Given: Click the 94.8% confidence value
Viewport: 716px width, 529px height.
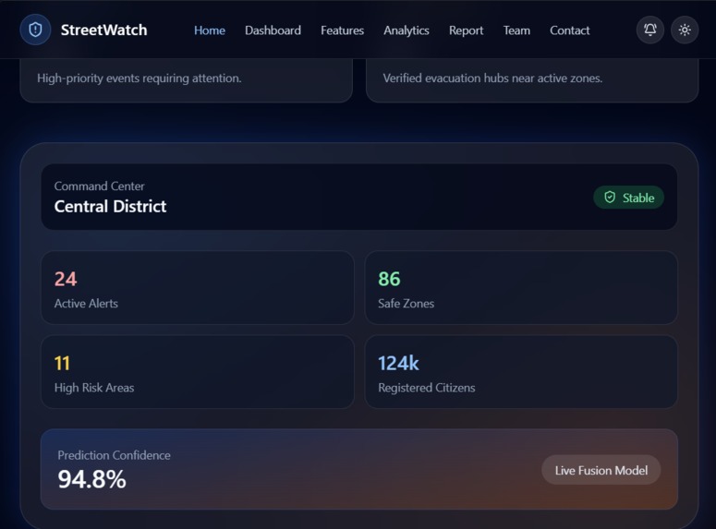Looking at the screenshot, I should click(x=91, y=479).
